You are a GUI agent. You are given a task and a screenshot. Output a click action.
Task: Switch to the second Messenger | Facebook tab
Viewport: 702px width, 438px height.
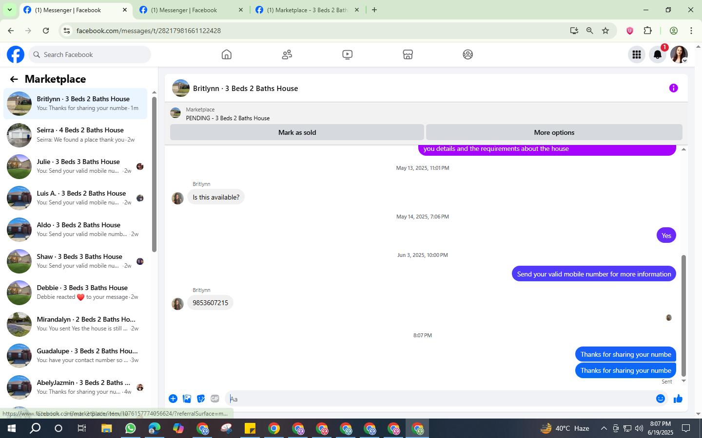click(192, 10)
